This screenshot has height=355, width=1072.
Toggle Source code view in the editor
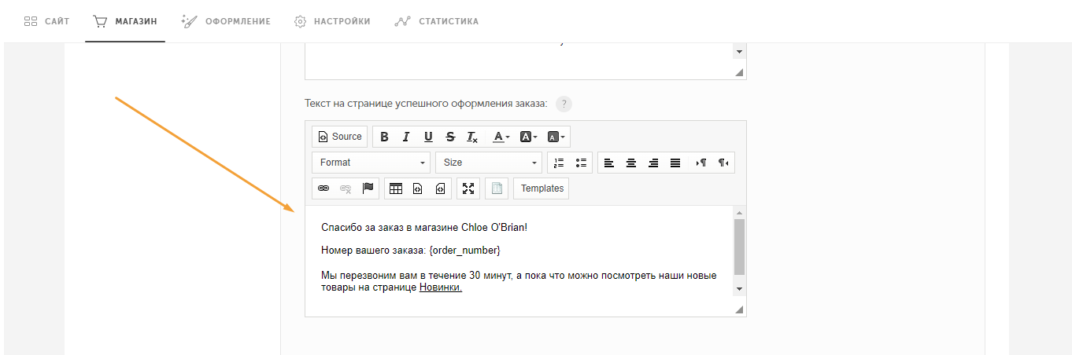coord(339,137)
